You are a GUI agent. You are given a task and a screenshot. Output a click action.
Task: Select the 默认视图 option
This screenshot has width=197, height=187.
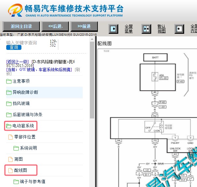pos(161,29)
